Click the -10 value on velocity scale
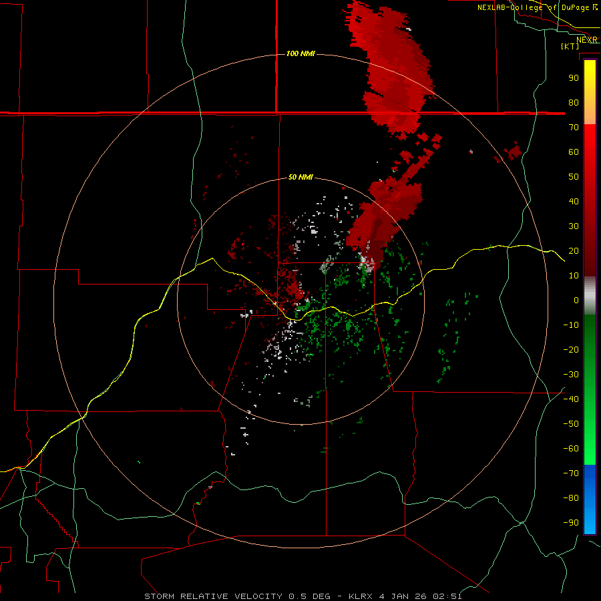Viewport: 601px width, 601px height. coord(571,325)
